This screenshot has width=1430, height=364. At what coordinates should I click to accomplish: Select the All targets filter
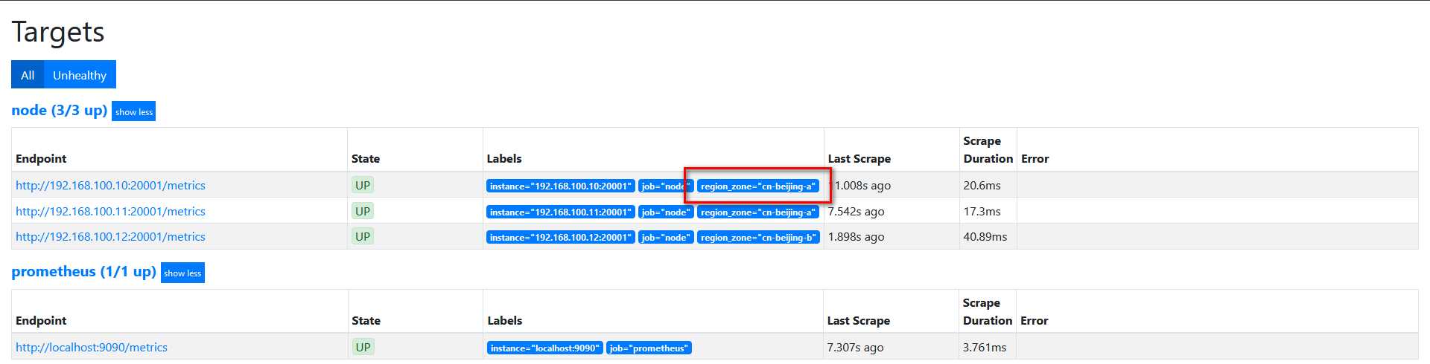(x=28, y=75)
